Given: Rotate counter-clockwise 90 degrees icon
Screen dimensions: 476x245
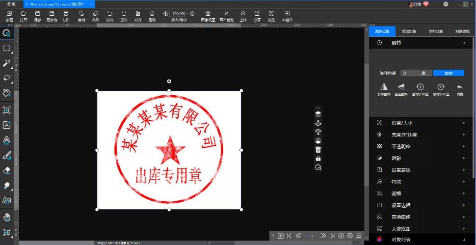Looking at the screenshot, I should click(420, 87).
